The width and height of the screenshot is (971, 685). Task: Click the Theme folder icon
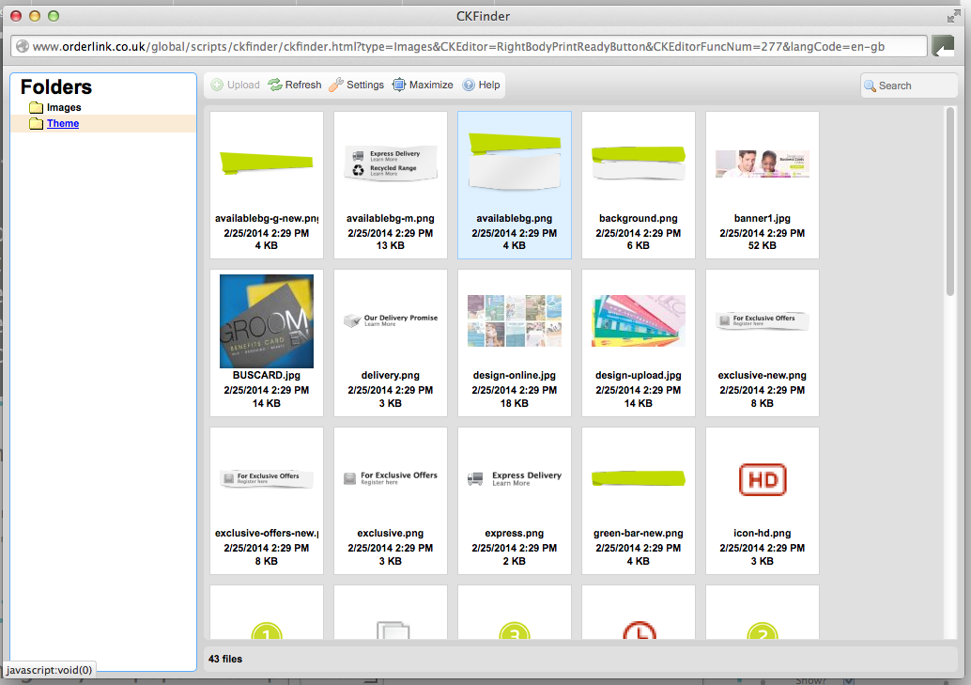coord(37,123)
